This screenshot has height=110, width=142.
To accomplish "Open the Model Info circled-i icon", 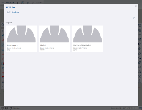I will (x=140, y=76).
